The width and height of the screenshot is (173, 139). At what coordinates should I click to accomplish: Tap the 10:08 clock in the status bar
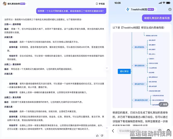tap(118, 3)
